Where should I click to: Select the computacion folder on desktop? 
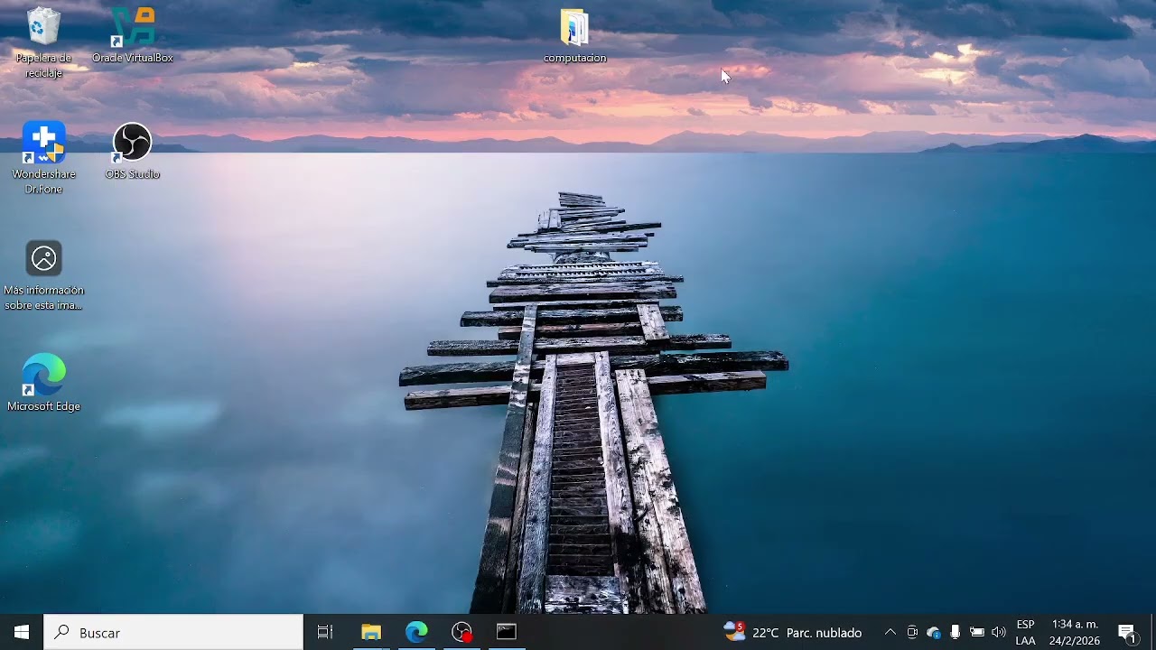pyautogui.click(x=574, y=36)
